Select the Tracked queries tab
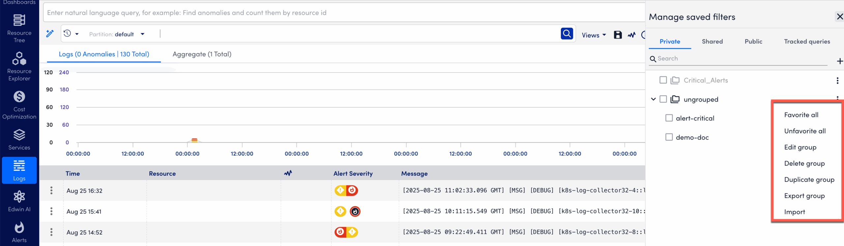This screenshot has height=246, width=844. (807, 42)
